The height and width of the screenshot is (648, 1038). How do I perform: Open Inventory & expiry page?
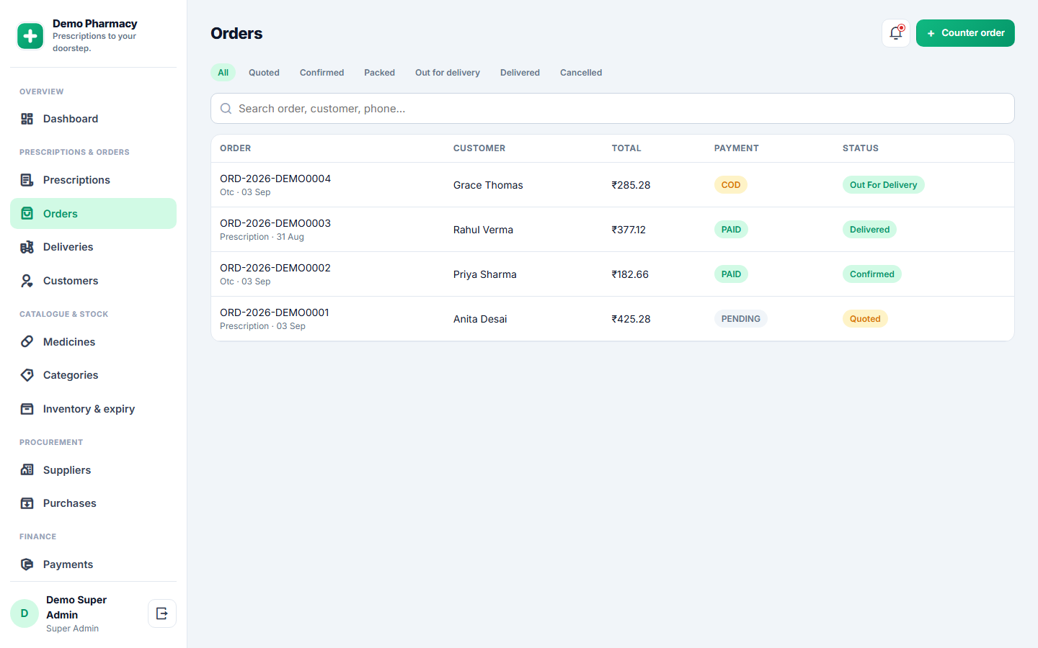93,409
